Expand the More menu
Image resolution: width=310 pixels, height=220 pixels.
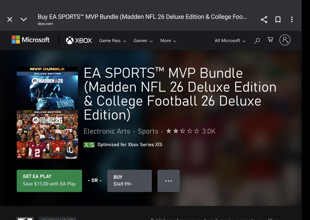[168, 41]
